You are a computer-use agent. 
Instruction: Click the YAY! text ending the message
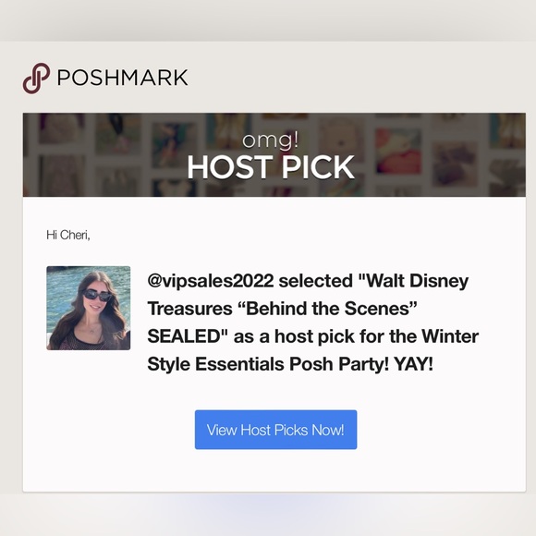coord(413,364)
